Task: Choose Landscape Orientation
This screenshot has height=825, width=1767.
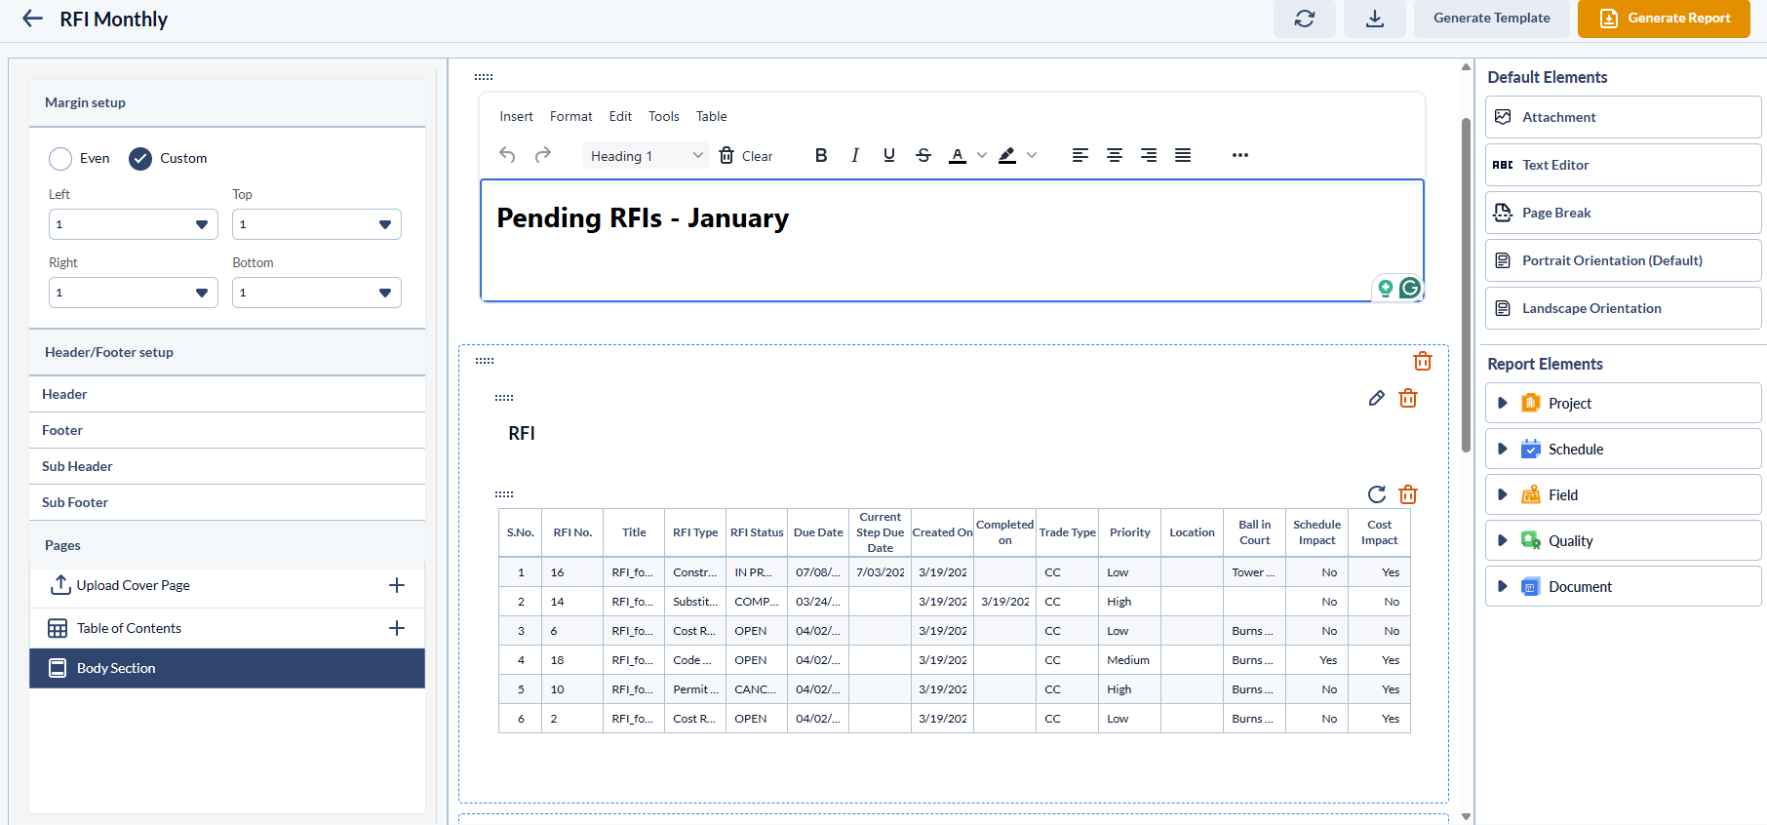Action: click(1624, 308)
